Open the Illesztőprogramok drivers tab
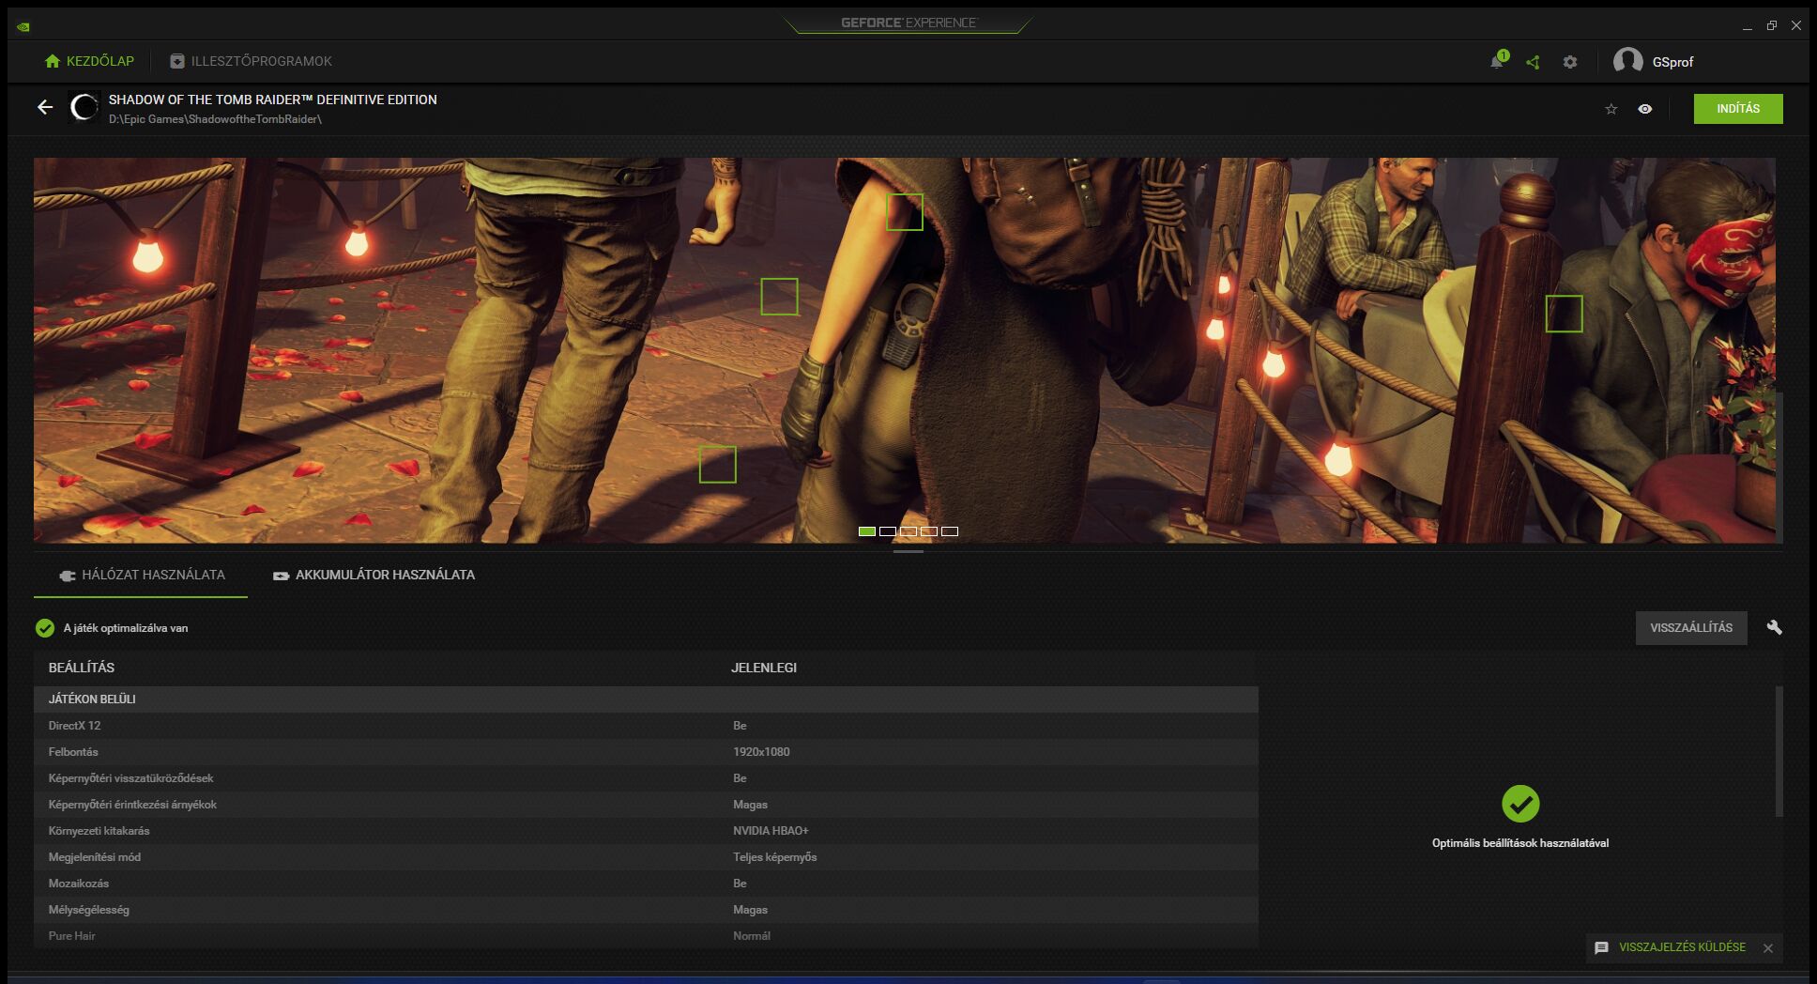This screenshot has height=984, width=1817. 251,61
